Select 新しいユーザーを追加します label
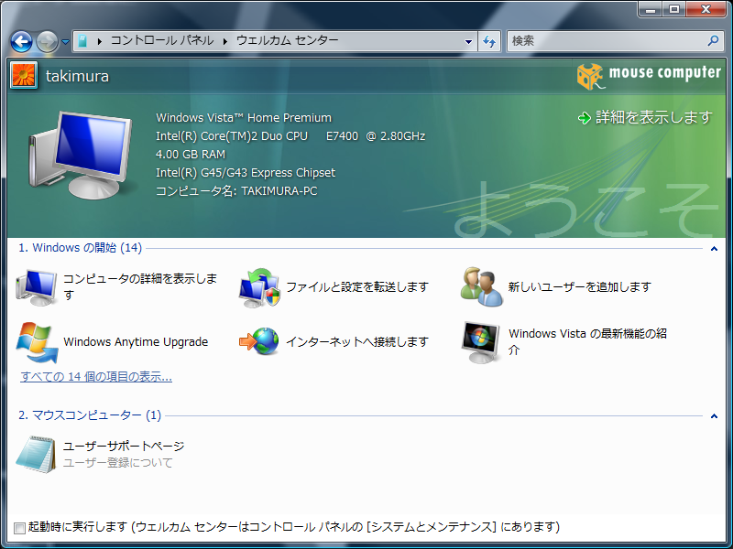The height and width of the screenshot is (549, 733). coord(580,286)
